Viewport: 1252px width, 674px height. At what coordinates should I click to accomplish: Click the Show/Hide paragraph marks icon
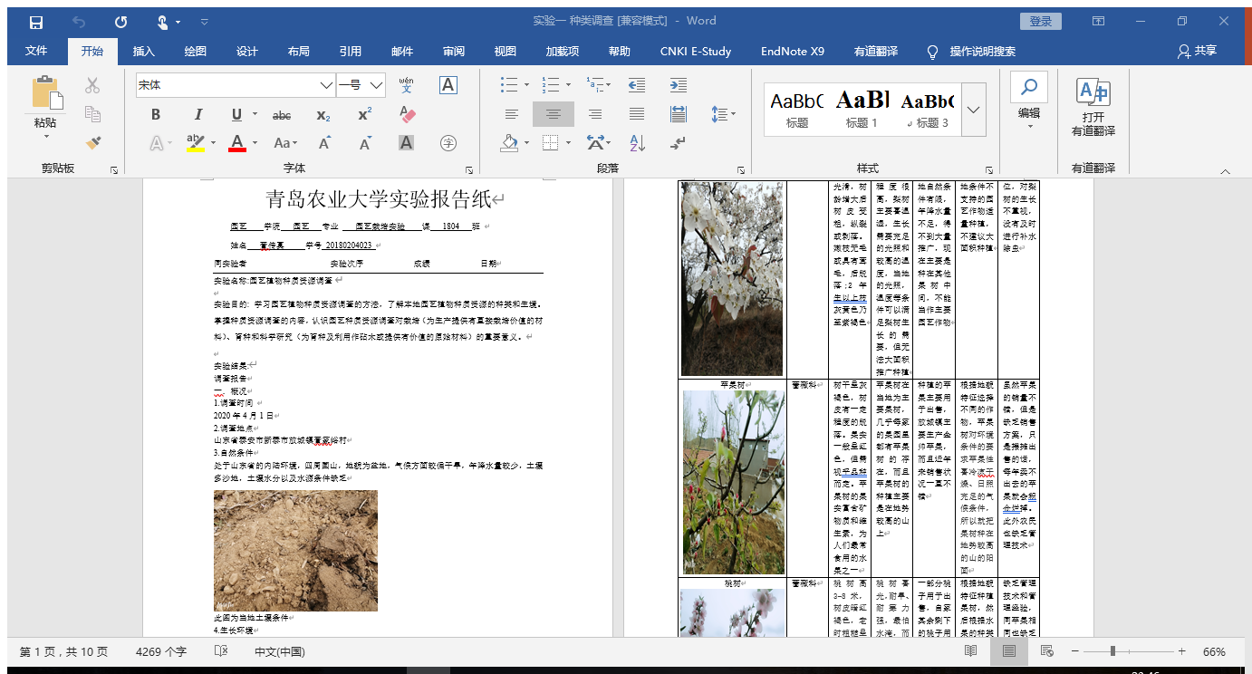[679, 143]
